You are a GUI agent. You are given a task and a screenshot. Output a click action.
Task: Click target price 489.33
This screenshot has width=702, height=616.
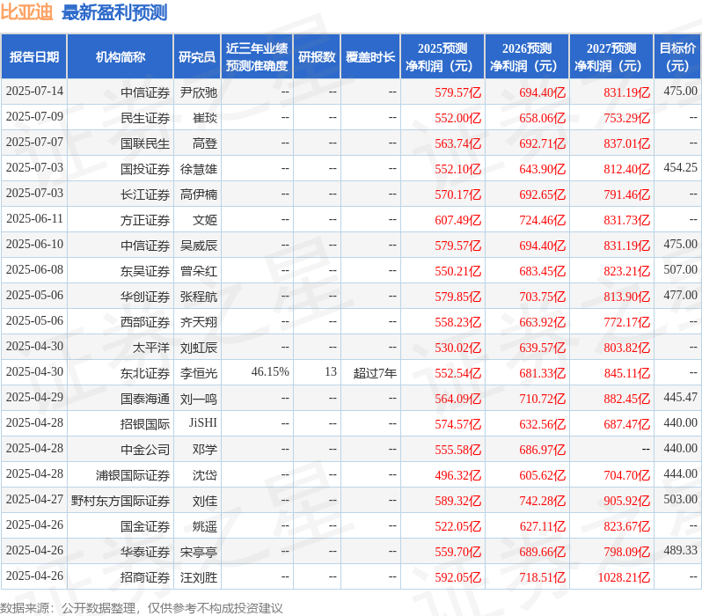tap(681, 551)
